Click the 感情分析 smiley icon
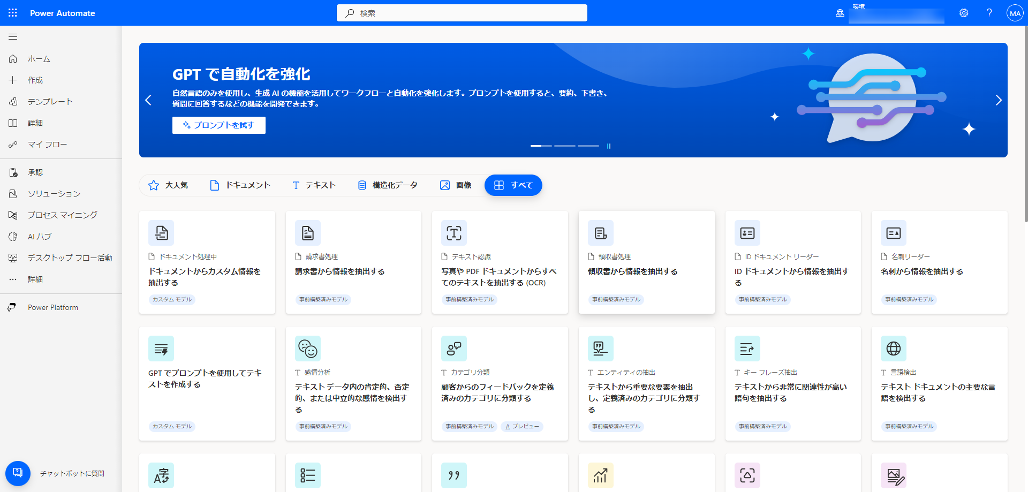The height and width of the screenshot is (492, 1028). (x=308, y=349)
